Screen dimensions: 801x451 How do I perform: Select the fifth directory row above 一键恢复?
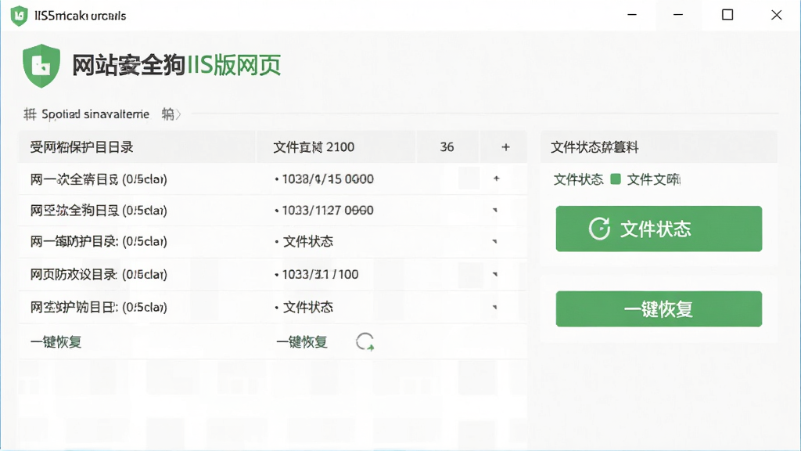pyautogui.click(x=273, y=307)
